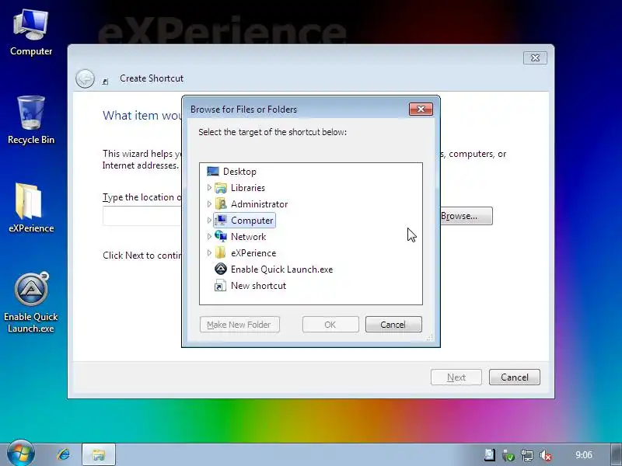Select Desktop in the folder tree
622x466 pixels.
click(239, 172)
